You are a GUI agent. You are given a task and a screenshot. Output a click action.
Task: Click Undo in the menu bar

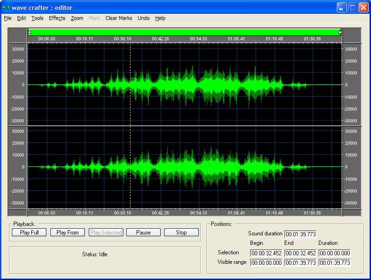click(143, 18)
